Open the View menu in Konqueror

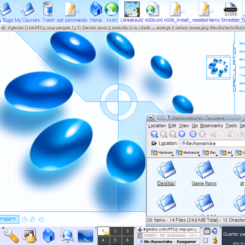(x=184, y=126)
